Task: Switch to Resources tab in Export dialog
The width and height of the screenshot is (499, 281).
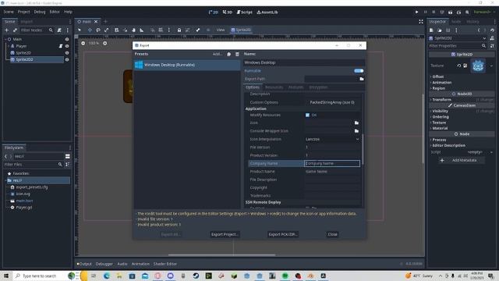Action: coord(274,87)
